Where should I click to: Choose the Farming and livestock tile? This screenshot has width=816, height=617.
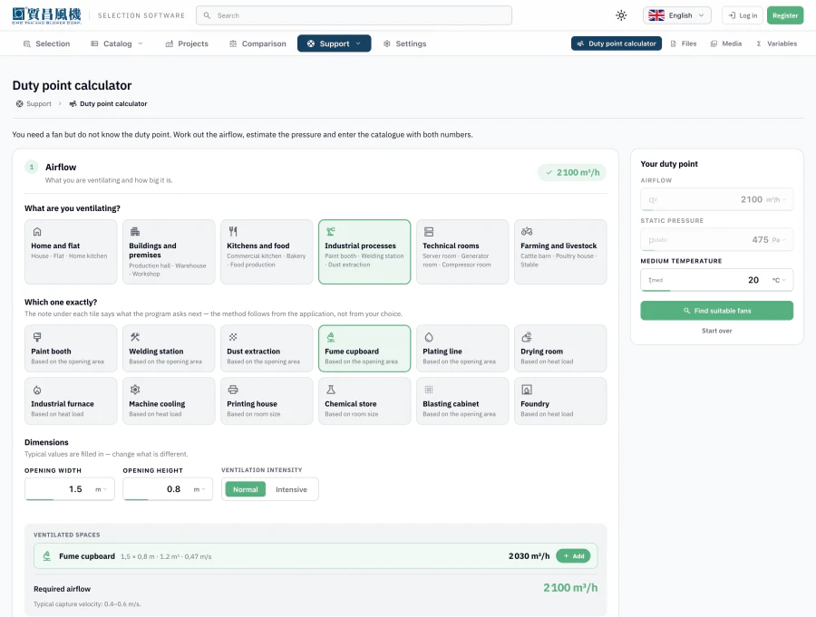point(560,252)
